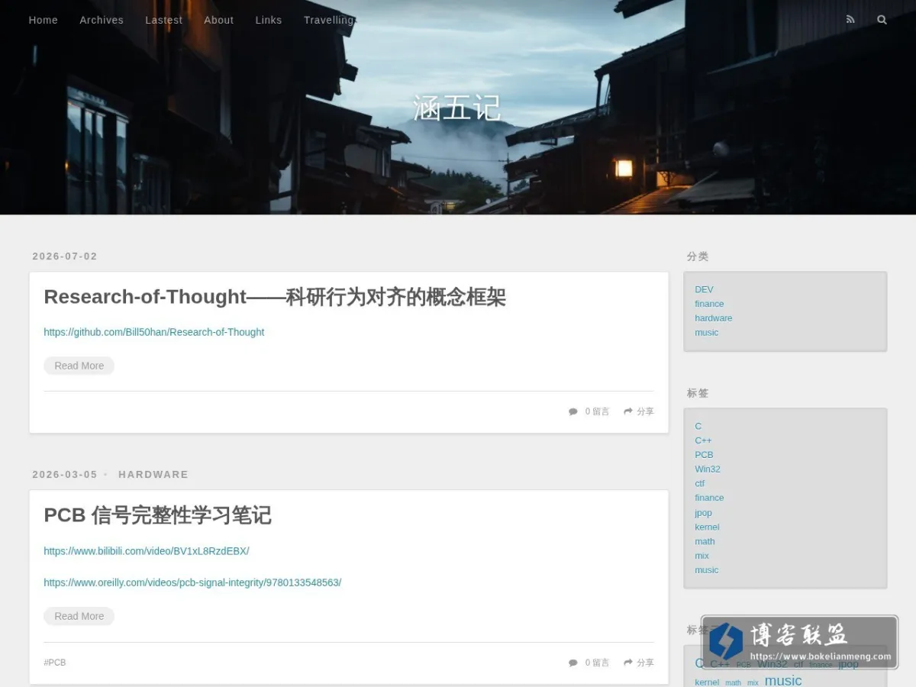
Task: Follow the github.com/Bill50han/Research-of-Thought link
Action: click(x=154, y=332)
